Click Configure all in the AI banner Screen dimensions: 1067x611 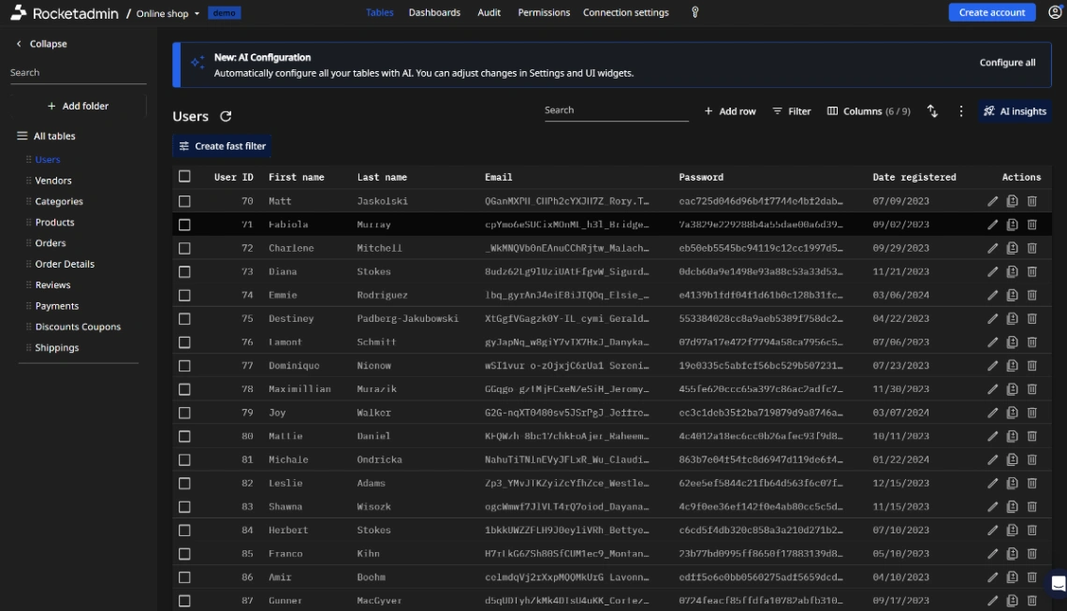1007,62
